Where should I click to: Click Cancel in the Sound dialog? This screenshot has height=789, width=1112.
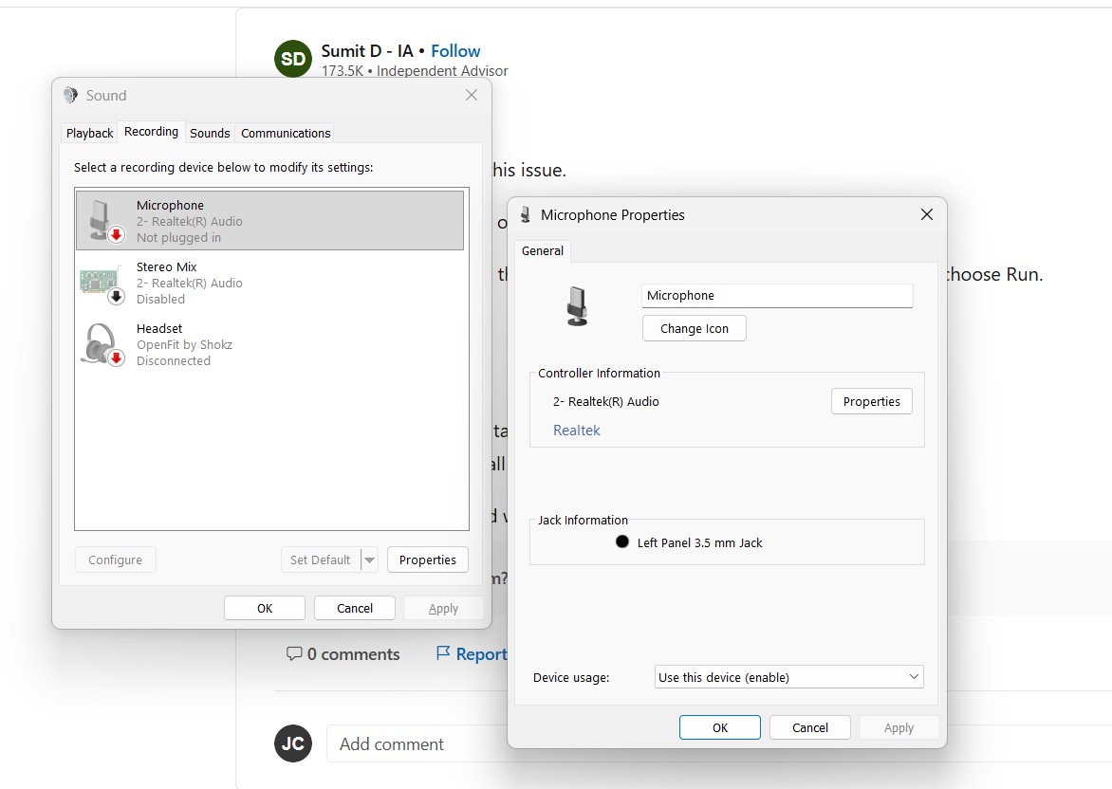[x=355, y=608]
